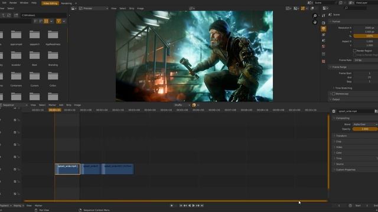Collapse the Frame Range panel
The image size is (378, 212).
(353, 67)
